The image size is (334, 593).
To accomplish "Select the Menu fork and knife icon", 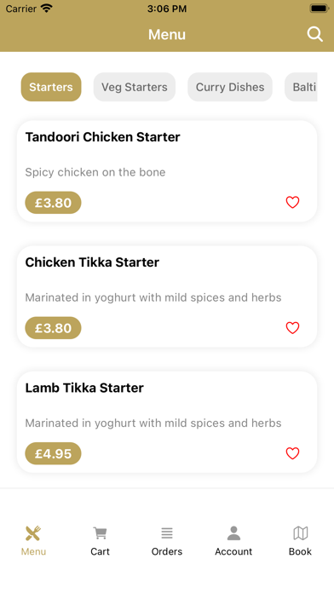I will [x=33, y=533].
